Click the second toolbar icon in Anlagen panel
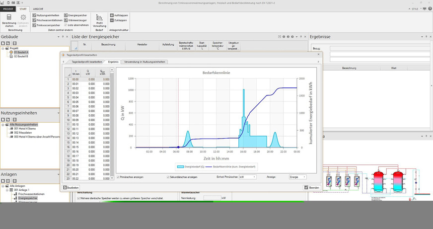Viewport: 433px width, 229px height. [8, 181]
